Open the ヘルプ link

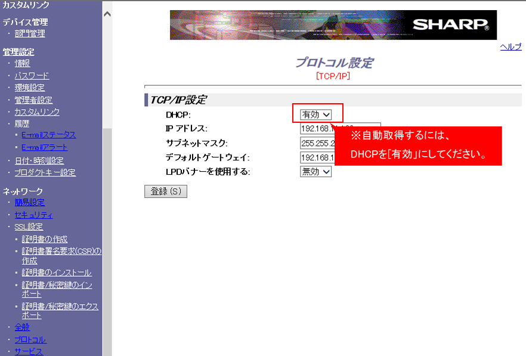(510, 47)
